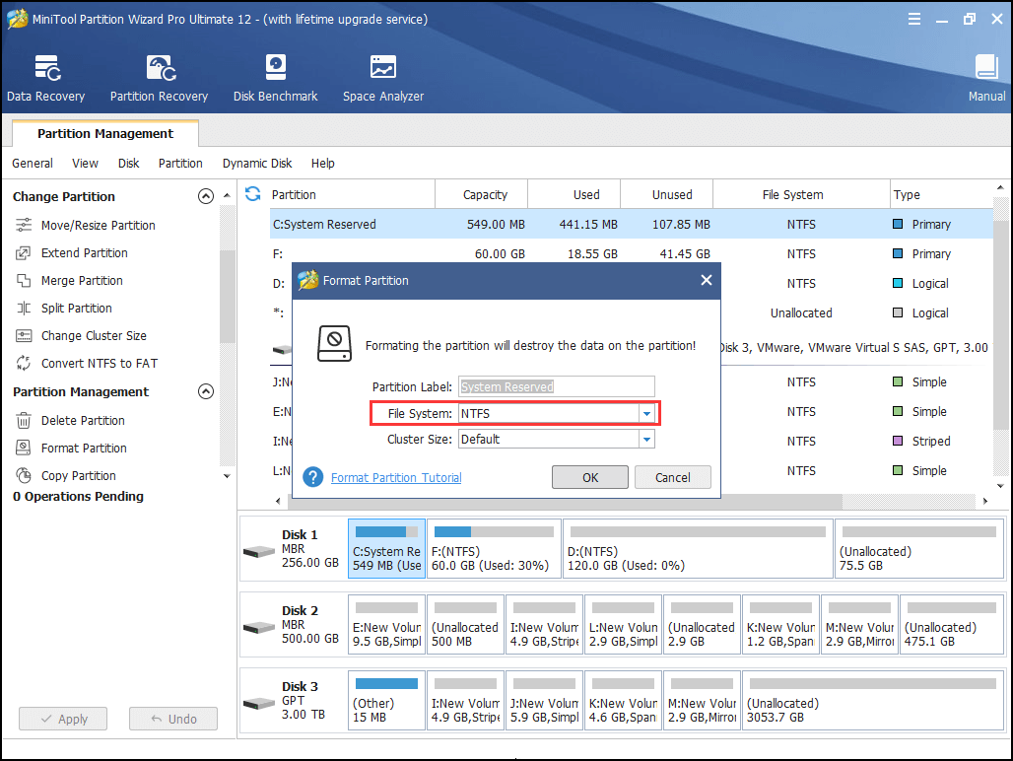Image resolution: width=1013 pixels, height=761 pixels.
Task: Close the Format Partition dialog
Action: (706, 281)
